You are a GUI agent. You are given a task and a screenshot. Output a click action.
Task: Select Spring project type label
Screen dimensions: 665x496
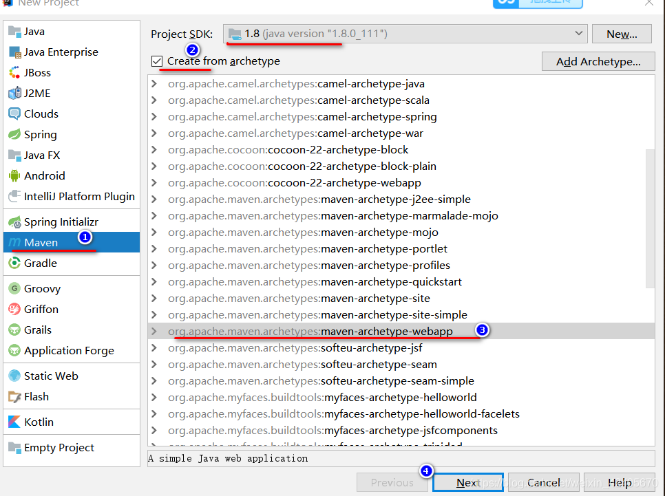tap(41, 134)
